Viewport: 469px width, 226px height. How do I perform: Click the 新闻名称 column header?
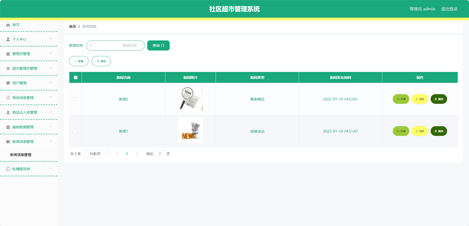(x=124, y=78)
